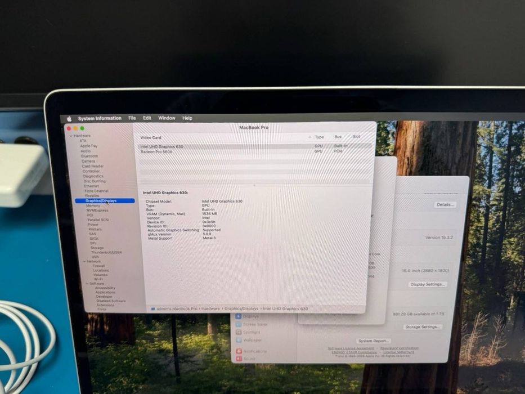Select Applications under Software
The image size is (525, 394).
105,292
